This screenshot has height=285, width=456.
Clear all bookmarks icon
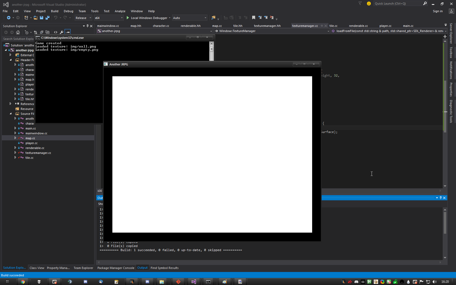point(272,18)
